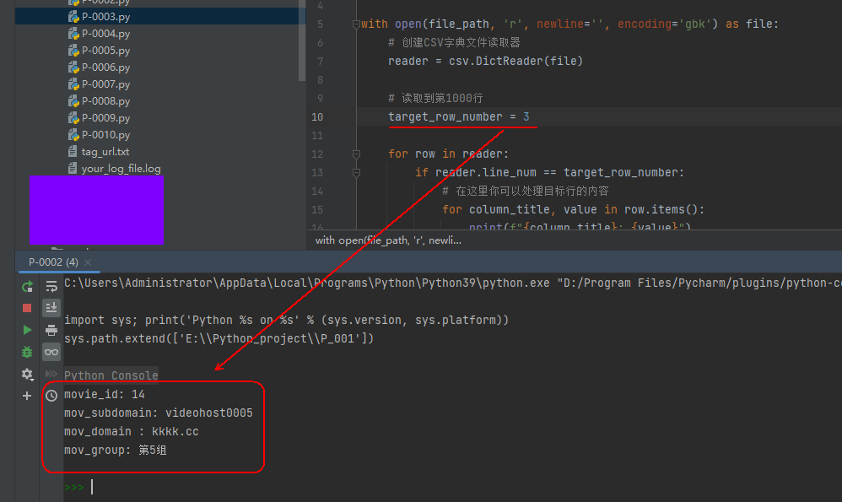Open console command history clock icon
The height and width of the screenshot is (502, 842).
click(x=51, y=396)
